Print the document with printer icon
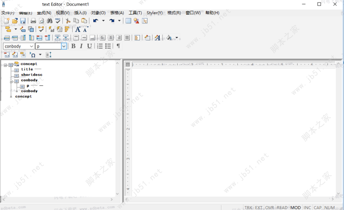This screenshot has height=210, width=344. coord(33,21)
